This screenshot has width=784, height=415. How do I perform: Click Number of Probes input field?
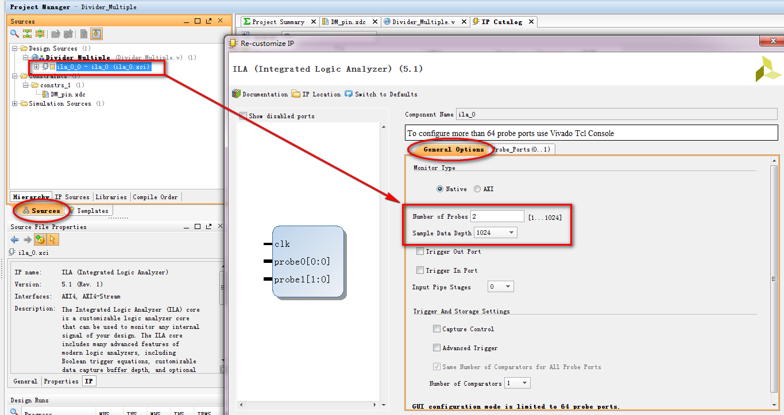[x=497, y=216]
